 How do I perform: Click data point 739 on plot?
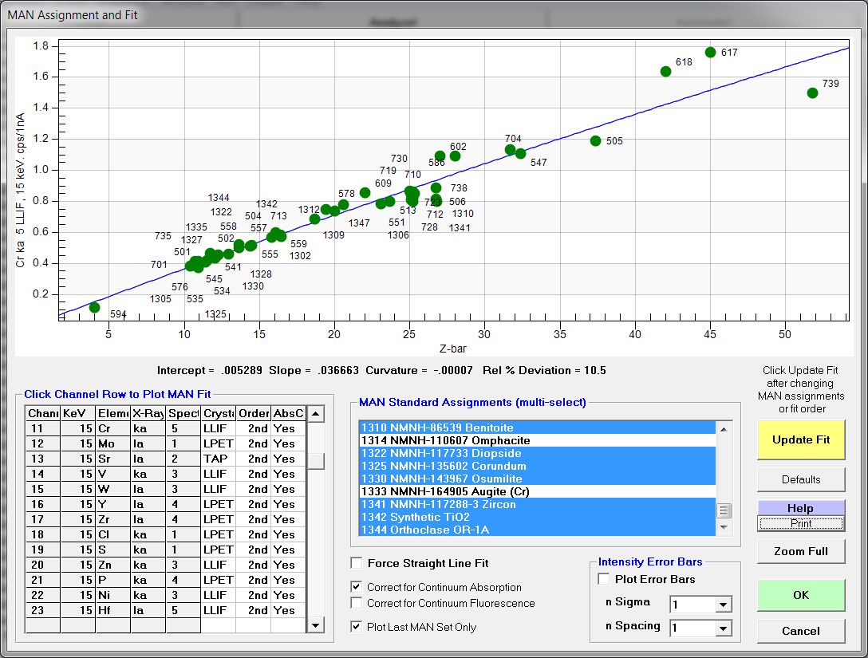pyautogui.click(x=812, y=93)
